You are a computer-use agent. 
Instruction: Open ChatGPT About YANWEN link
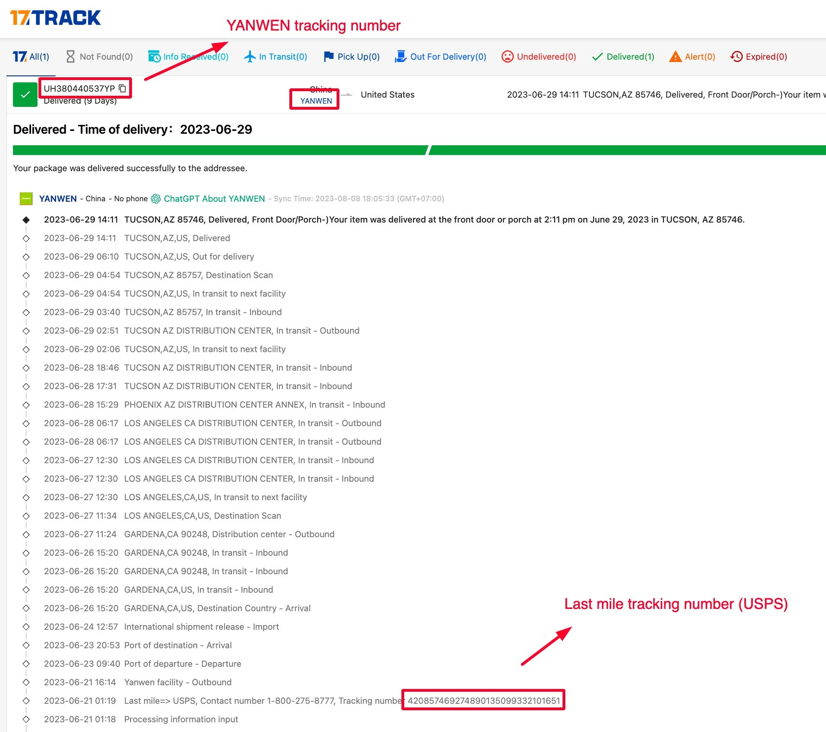click(x=214, y=199)
